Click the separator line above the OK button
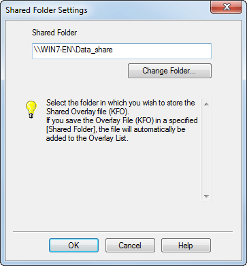Screen dimensions: 247x266 [122, 231]
